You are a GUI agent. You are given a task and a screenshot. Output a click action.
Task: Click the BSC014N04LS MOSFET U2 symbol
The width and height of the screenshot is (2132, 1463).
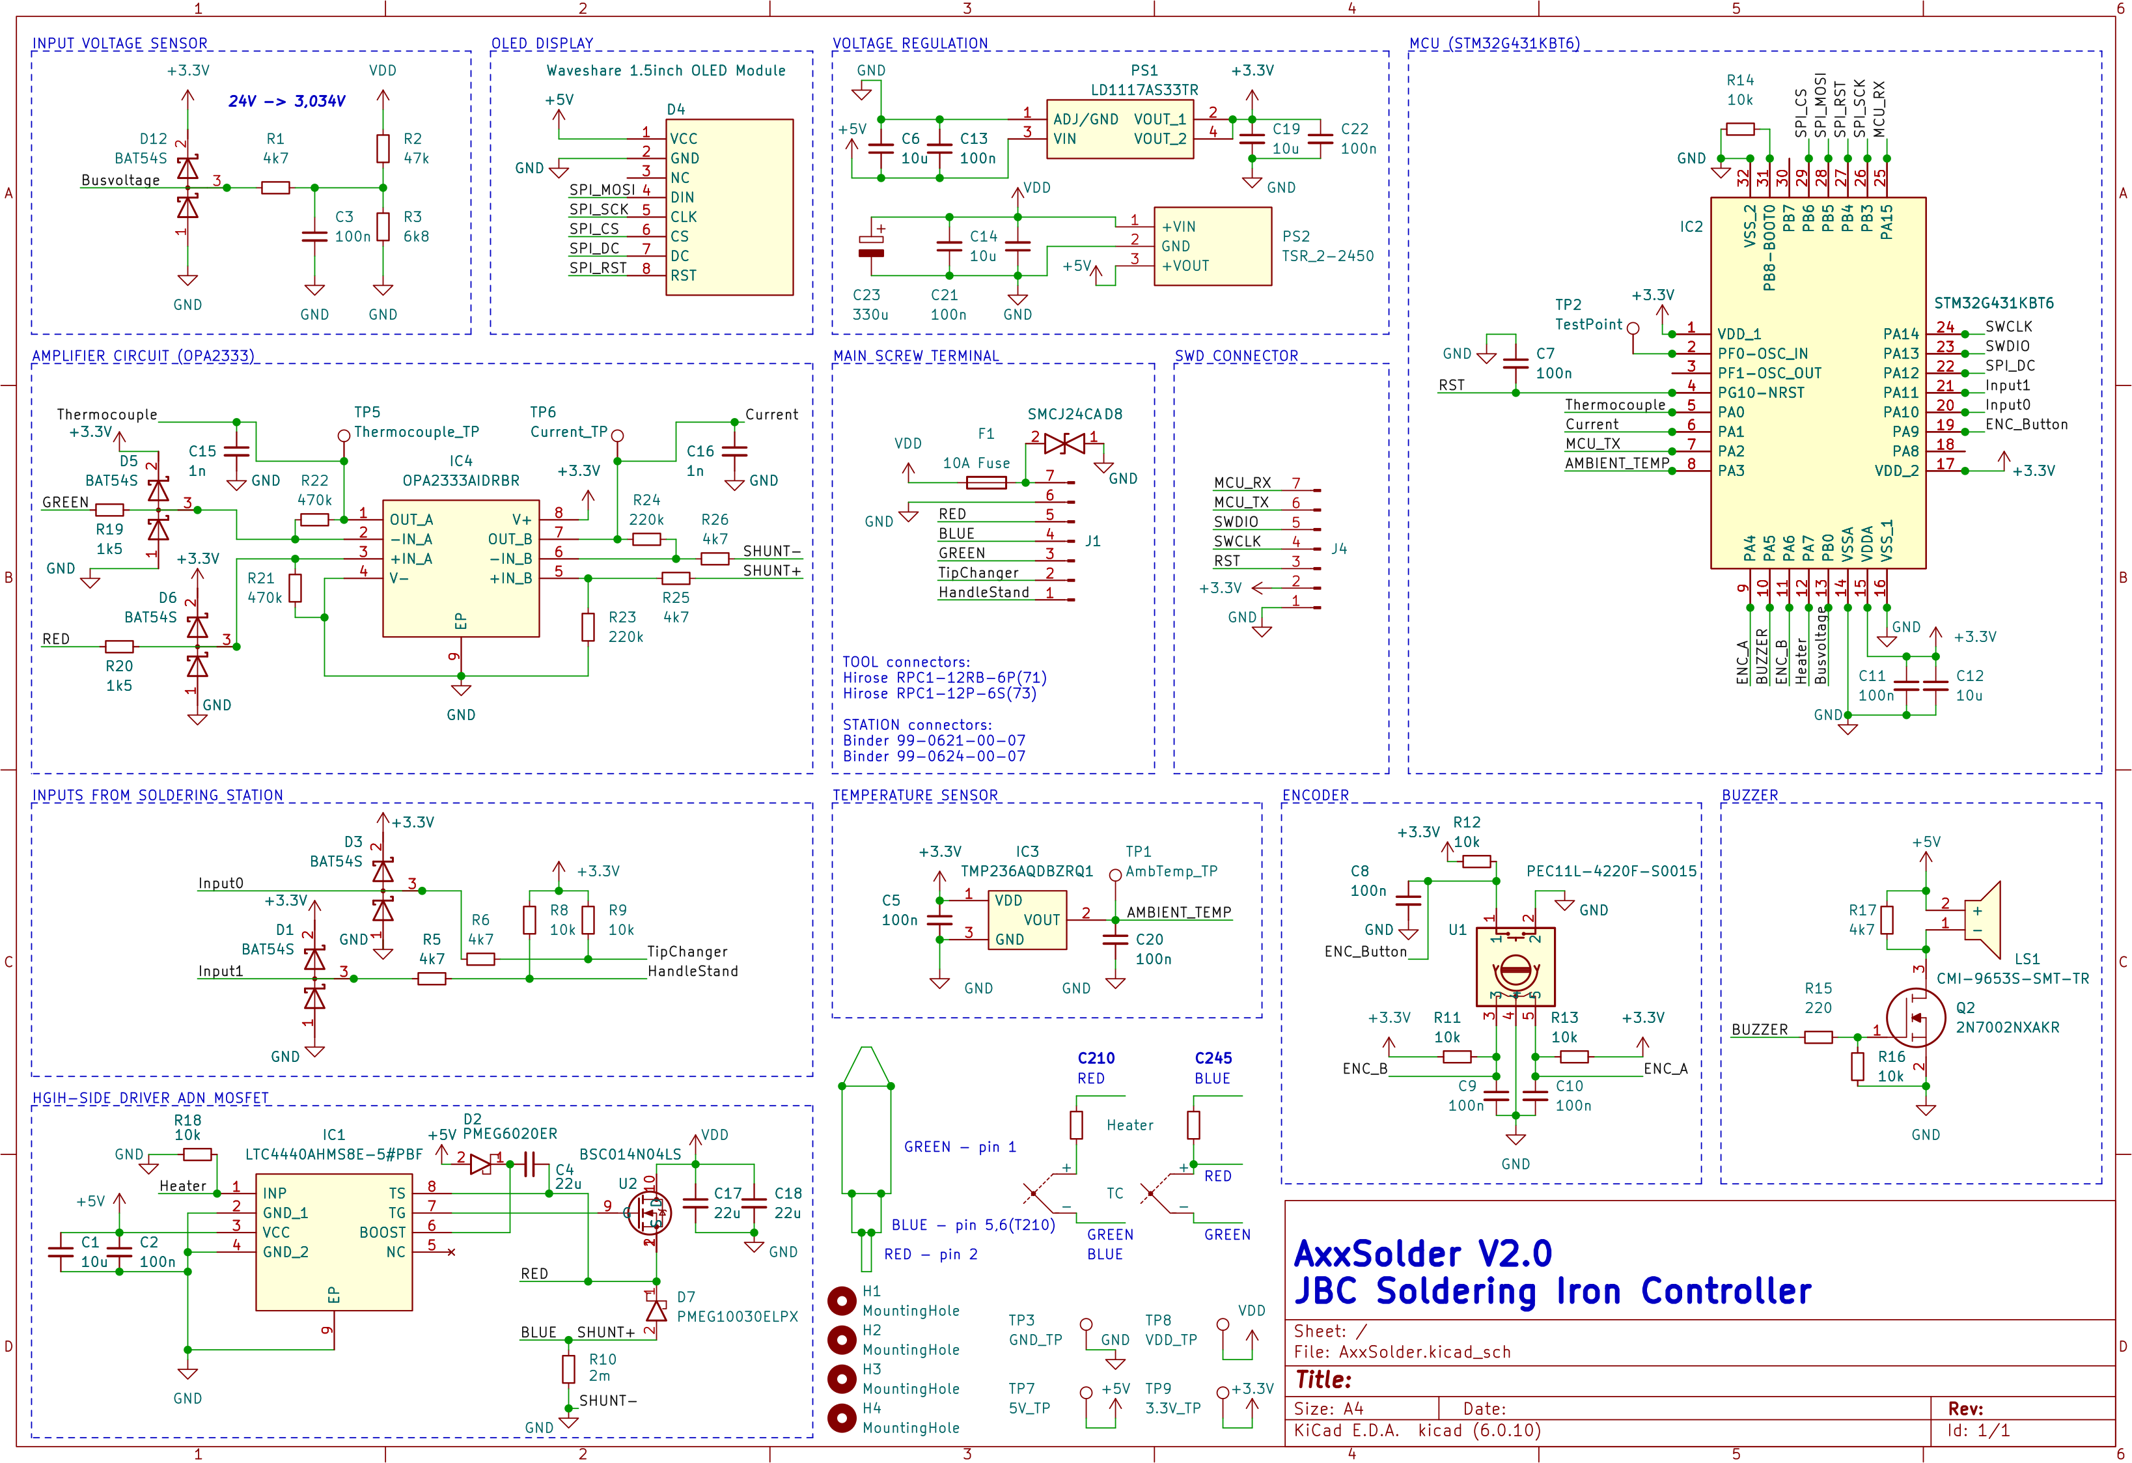click(x=650, y=1212)
